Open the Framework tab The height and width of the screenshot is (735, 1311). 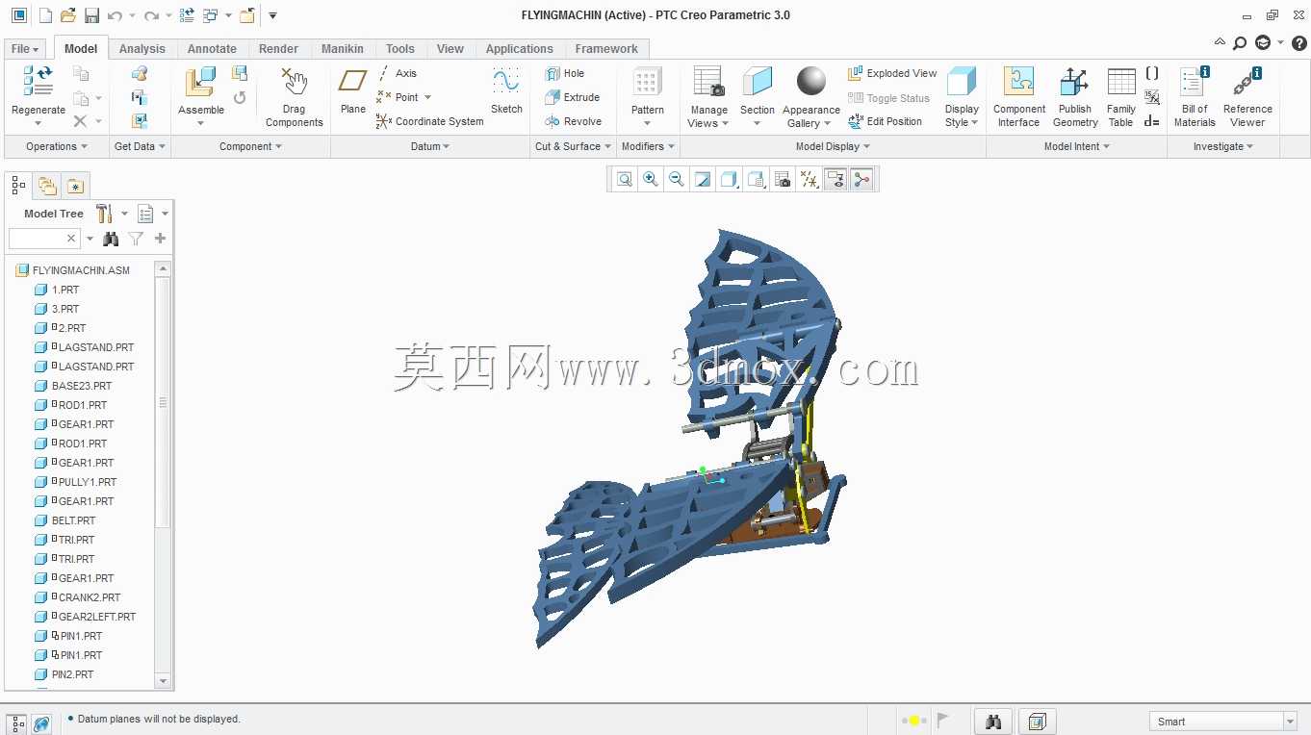606,49
